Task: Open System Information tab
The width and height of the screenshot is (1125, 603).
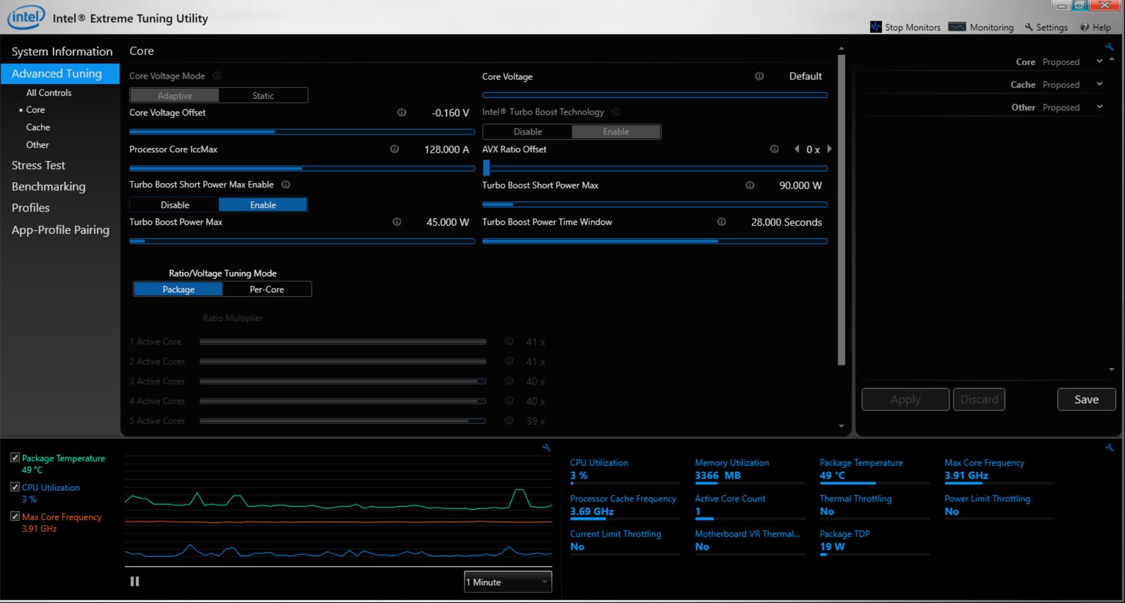Action: [x=62, y=52]
